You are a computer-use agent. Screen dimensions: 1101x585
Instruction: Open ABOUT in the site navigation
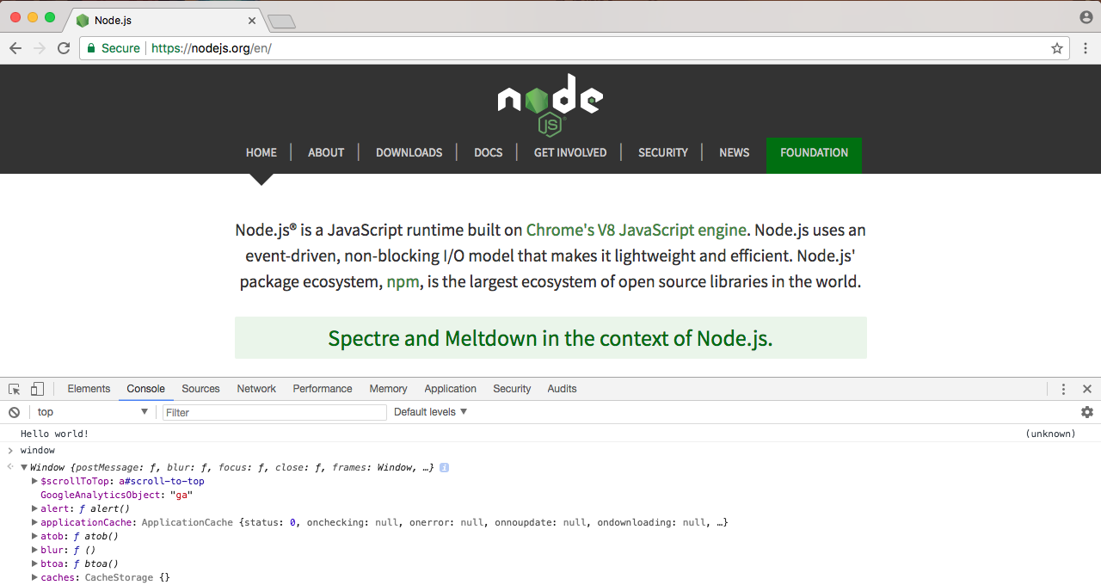pyautogui.click(x=326, y=152)
